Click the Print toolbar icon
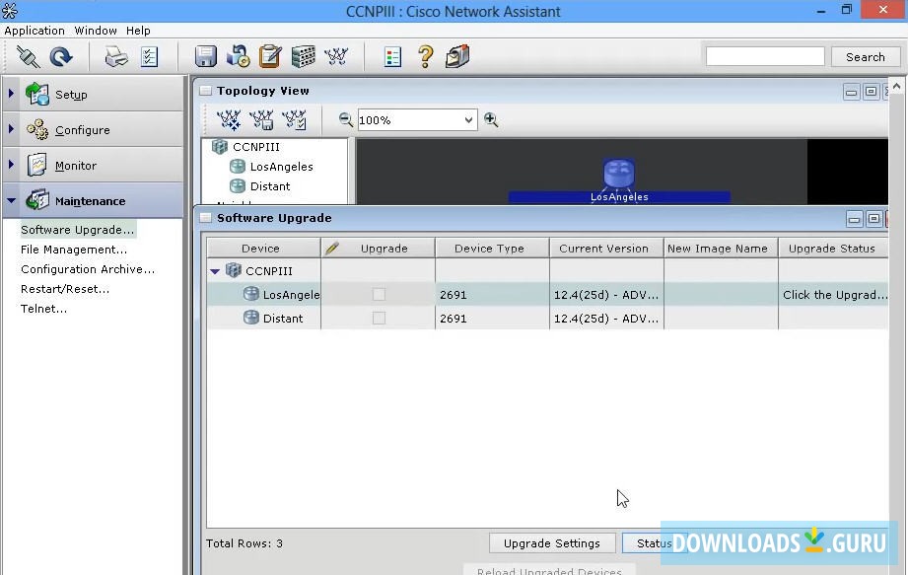Viewport: 908px width, 575px height. [x=116, y=57]
